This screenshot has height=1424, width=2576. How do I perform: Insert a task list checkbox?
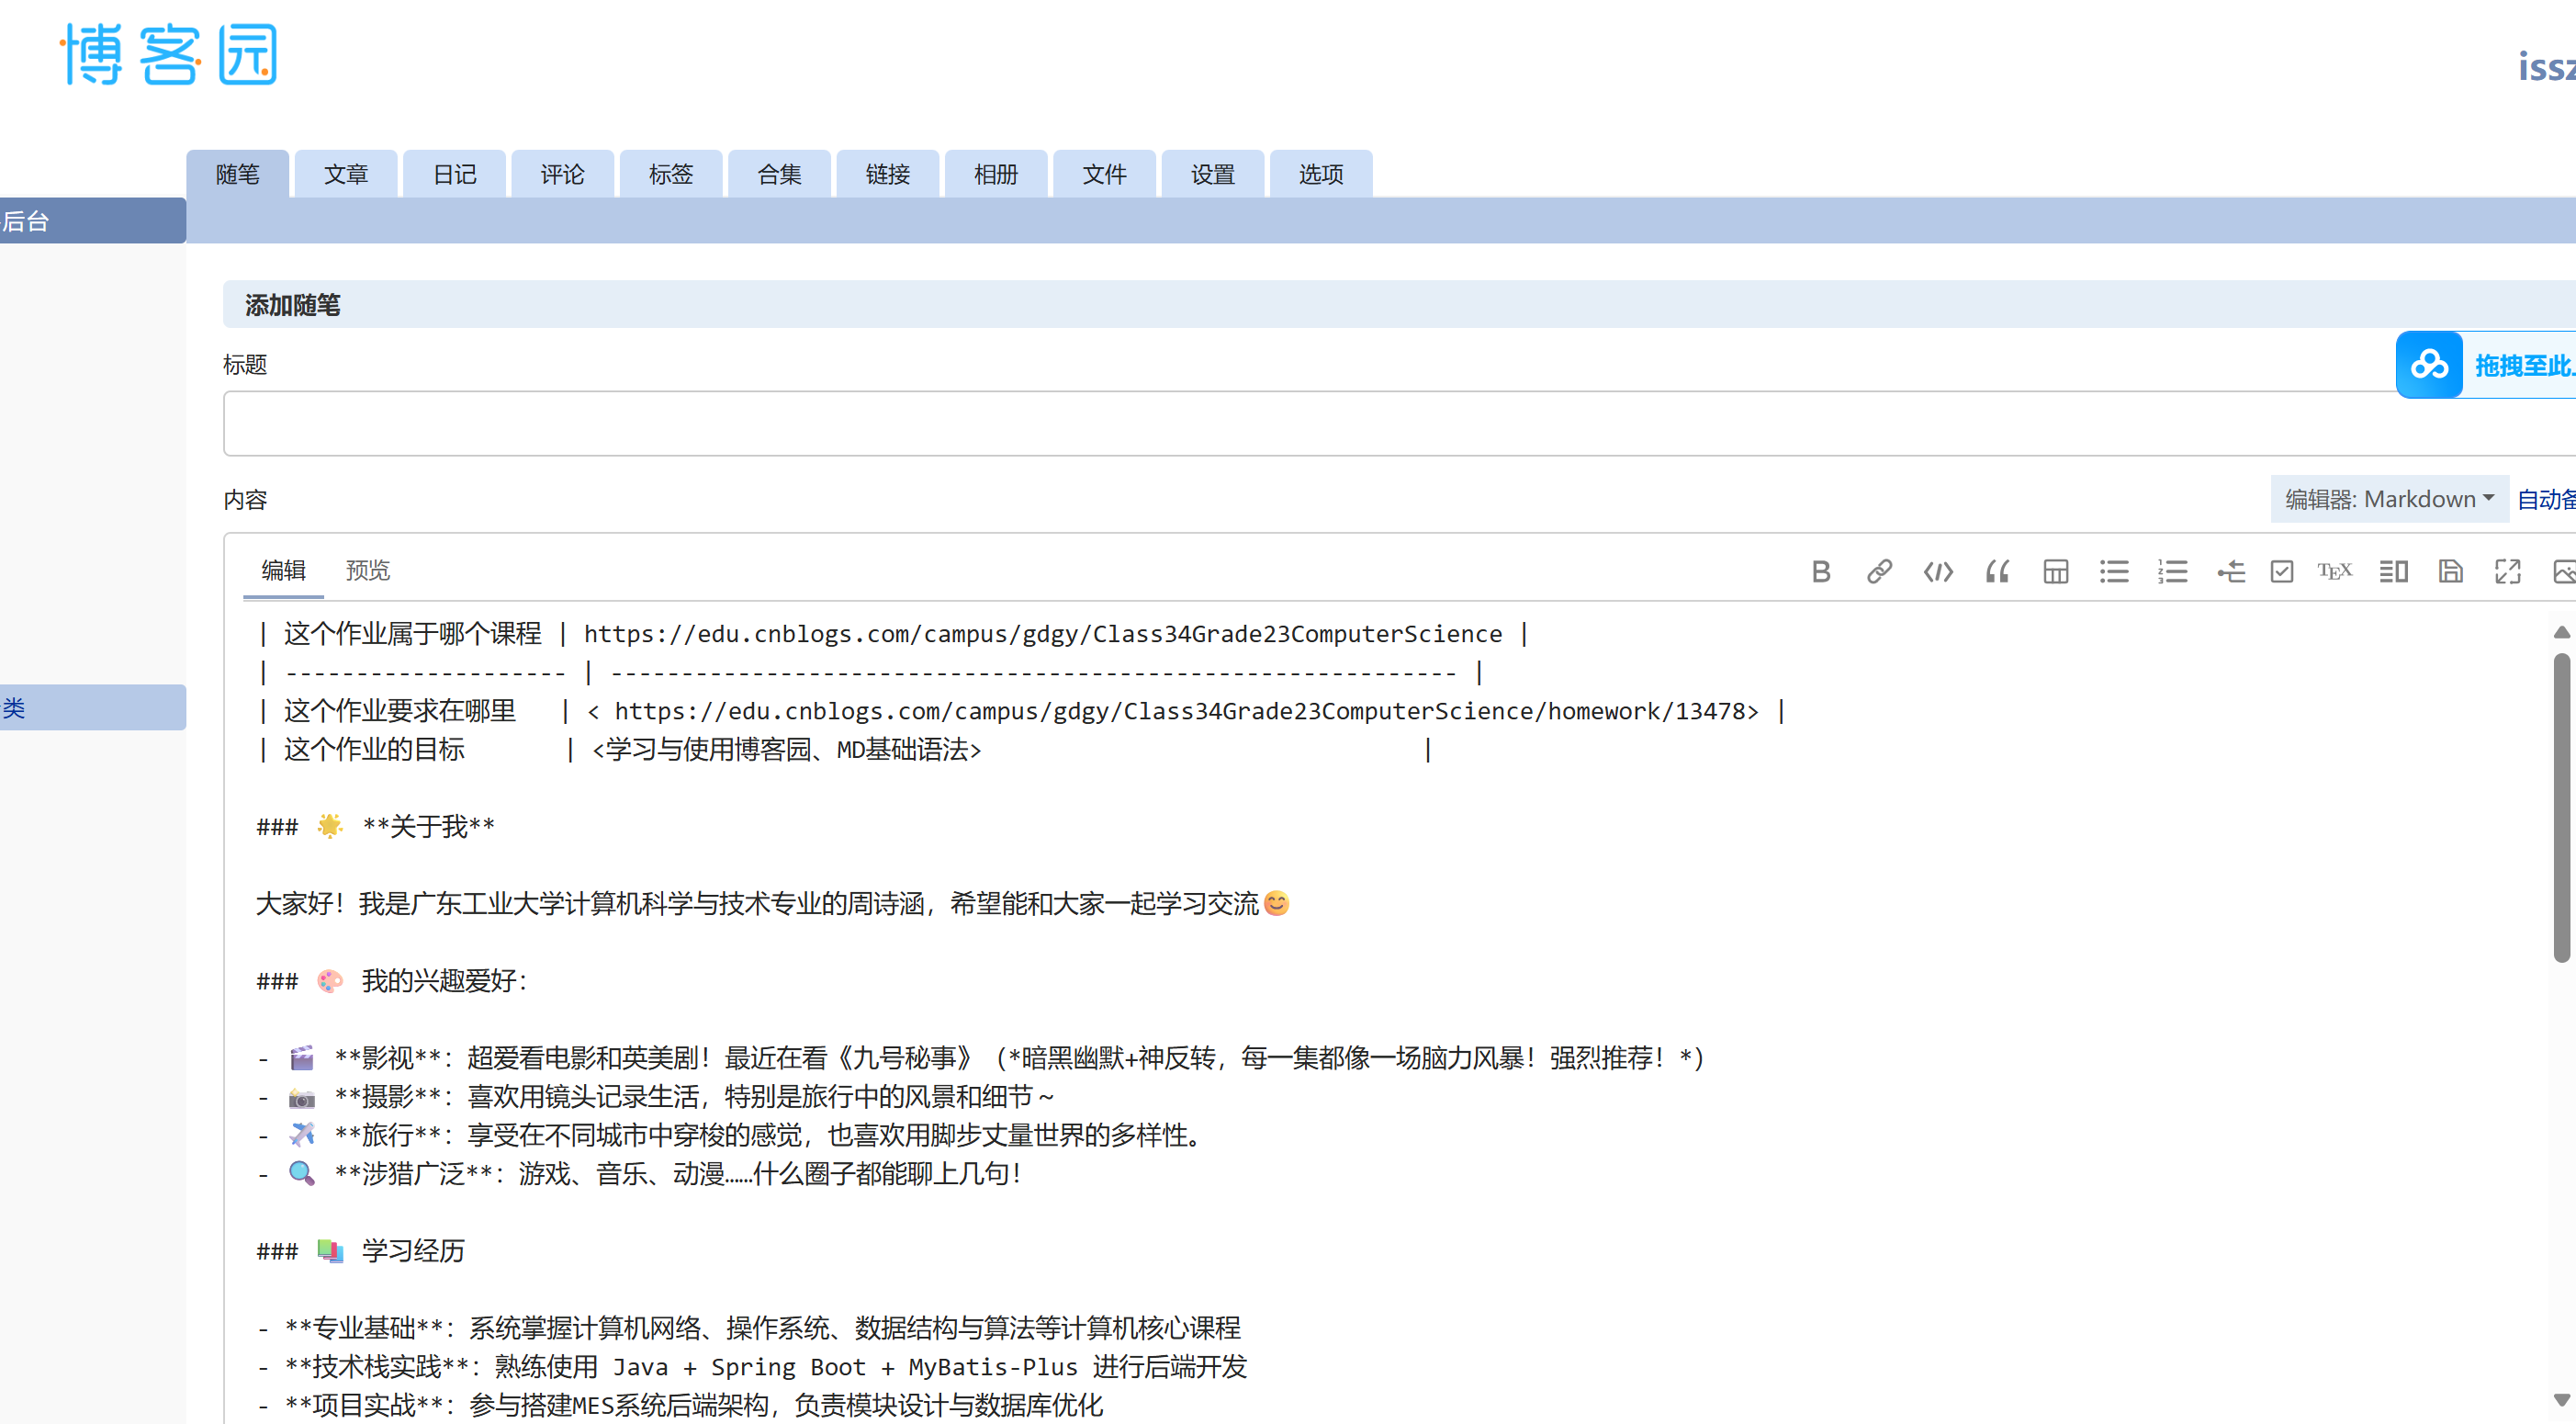pos(2281,571)
